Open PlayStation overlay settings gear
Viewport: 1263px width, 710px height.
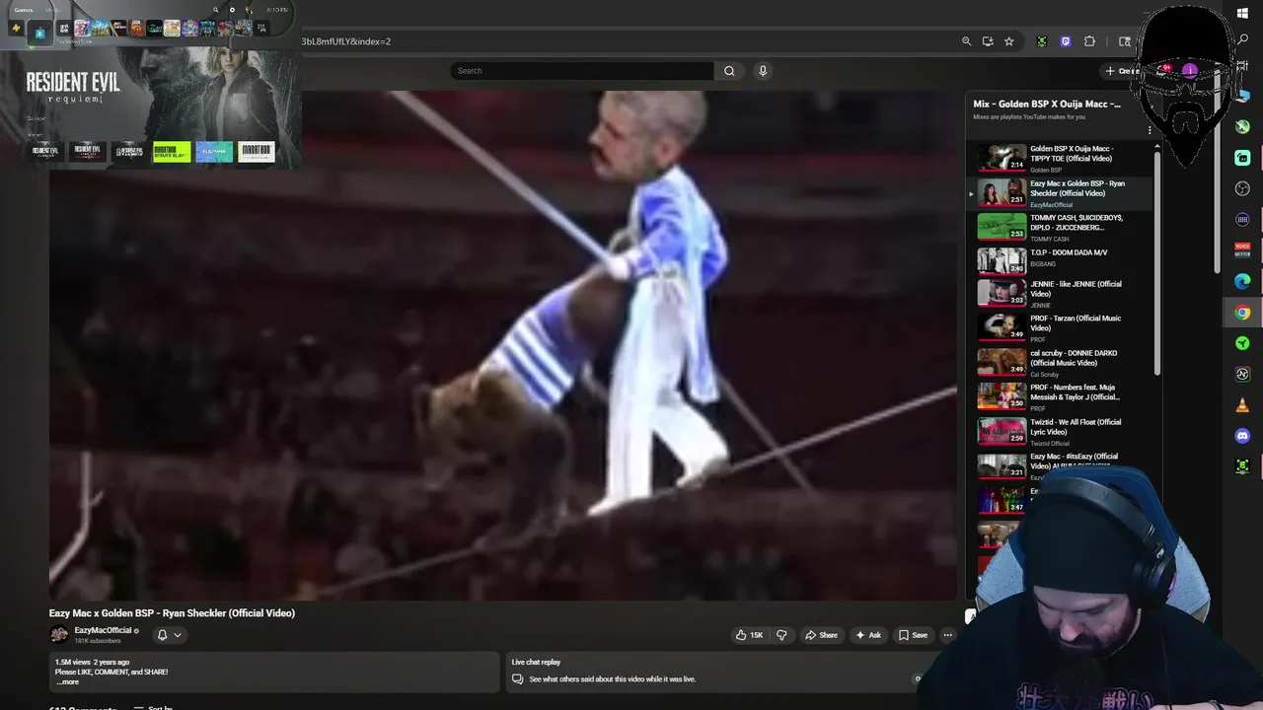(x=233, y=10)
